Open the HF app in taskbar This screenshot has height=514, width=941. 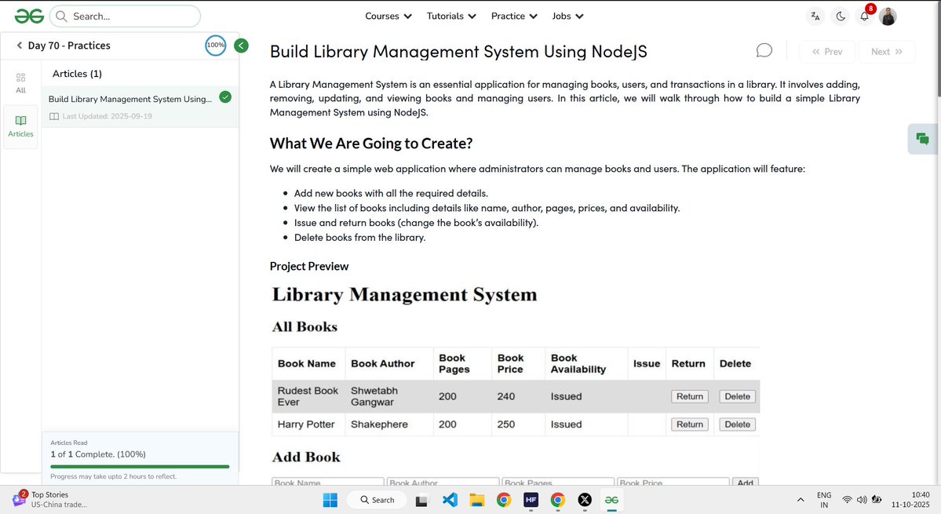tap(531, 500)
